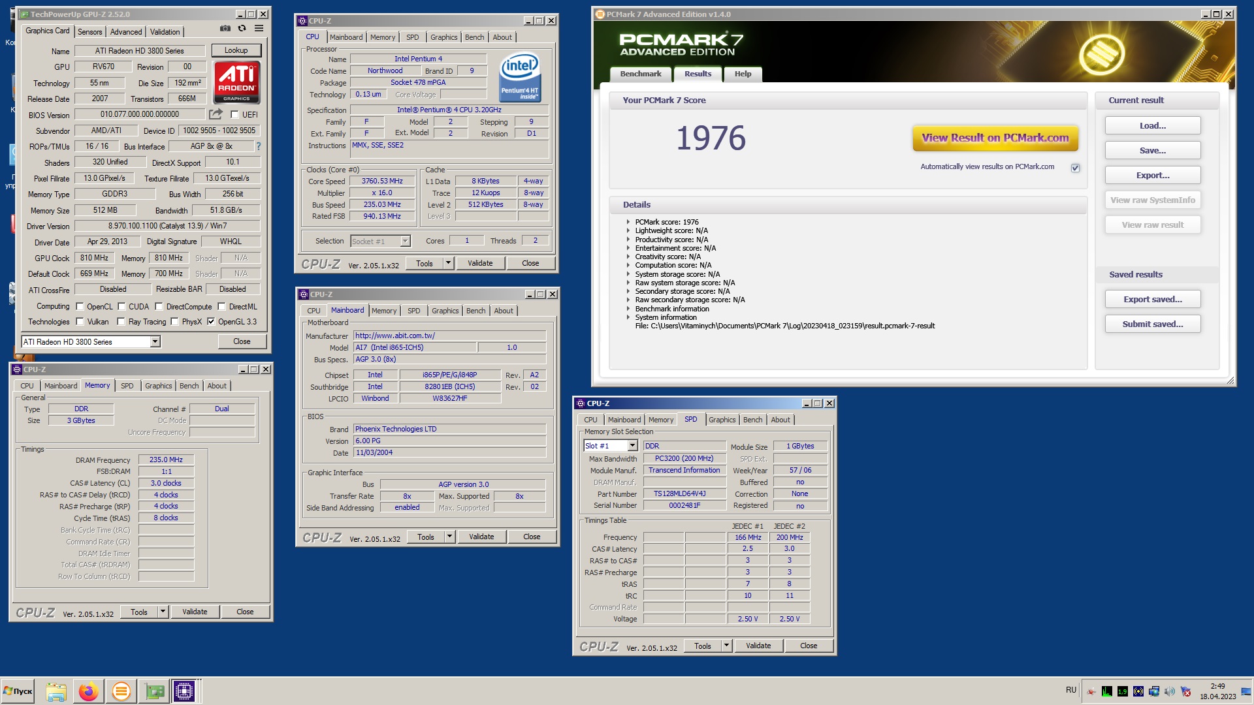Image resolution: width=1254 pixels, height=705 pixels.
Task: Toggle the DirectCompute checkbox
Action: point(159,306)
